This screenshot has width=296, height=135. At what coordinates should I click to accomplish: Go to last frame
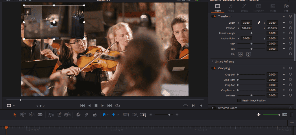(x=110, y=106)
